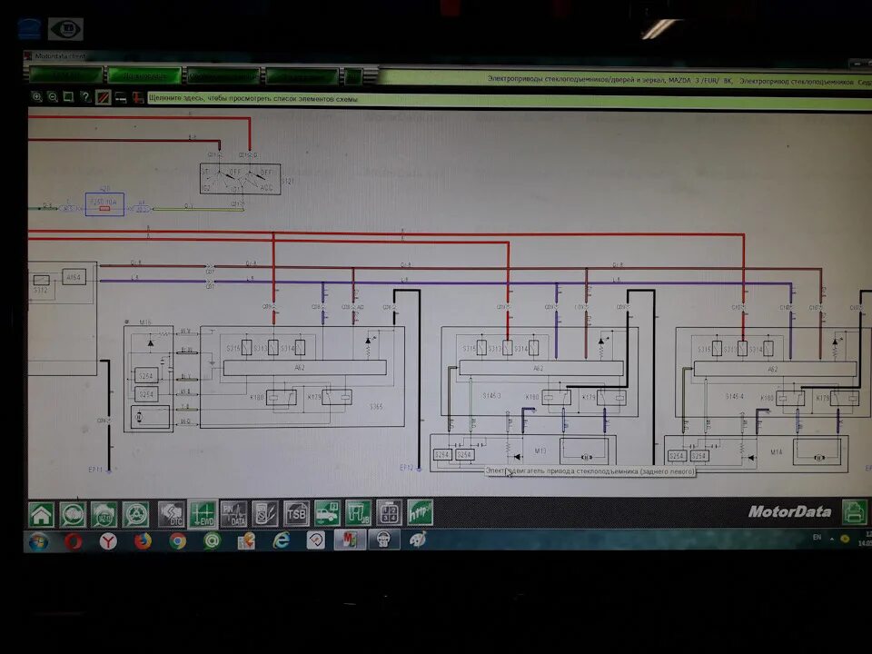Click the http web link icon

(421, 512)
